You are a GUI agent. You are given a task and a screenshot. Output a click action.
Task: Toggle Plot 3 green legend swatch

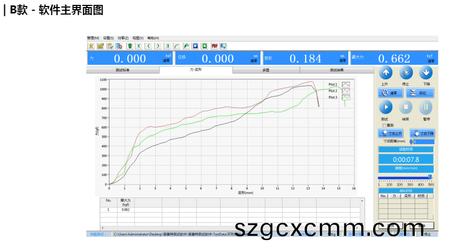tap(346, 98)
